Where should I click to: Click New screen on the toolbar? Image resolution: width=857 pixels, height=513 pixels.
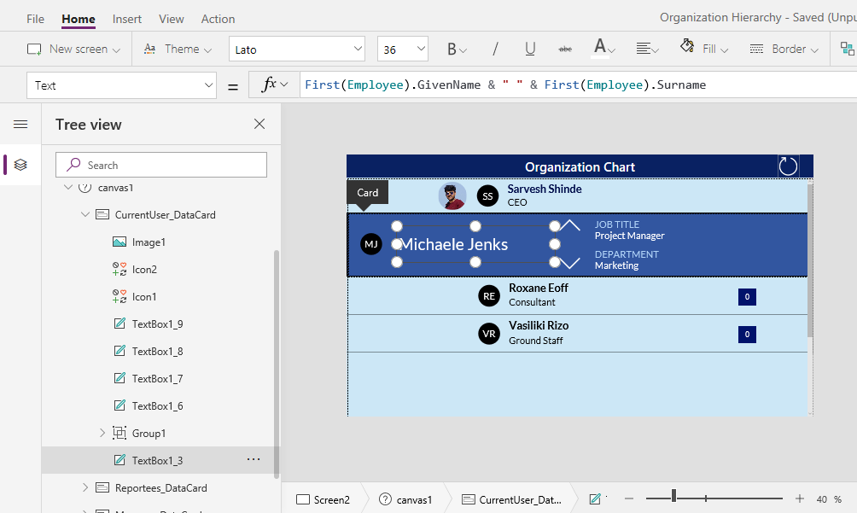[73, 49]
